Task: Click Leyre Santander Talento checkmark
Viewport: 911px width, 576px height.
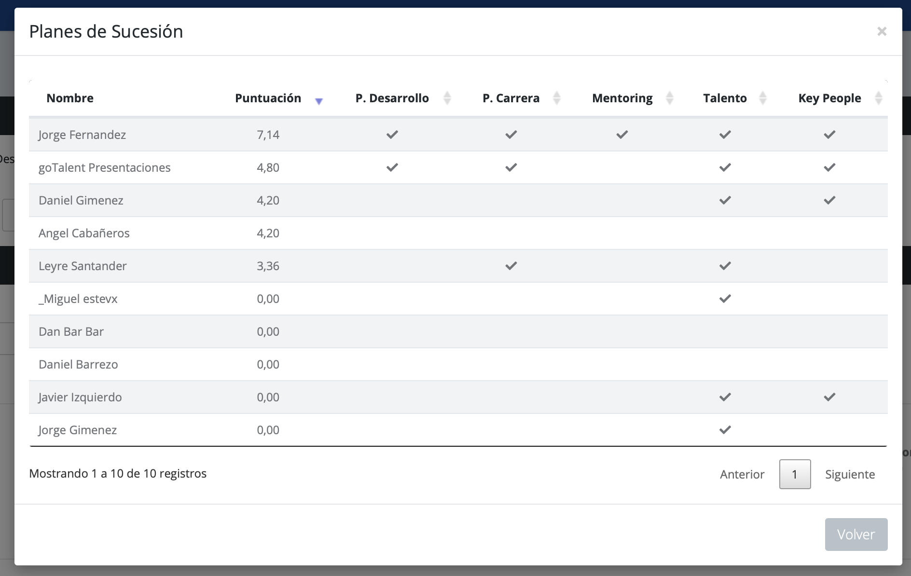Action: (x=725, y=266)
